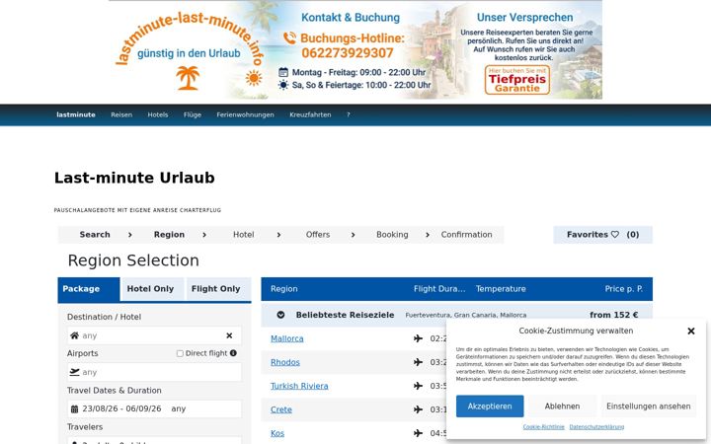Click the lastminute-last-minute.info header banner logo
Image resolution: width=711 pixels, height=444 pixels.
pos(190,50)
